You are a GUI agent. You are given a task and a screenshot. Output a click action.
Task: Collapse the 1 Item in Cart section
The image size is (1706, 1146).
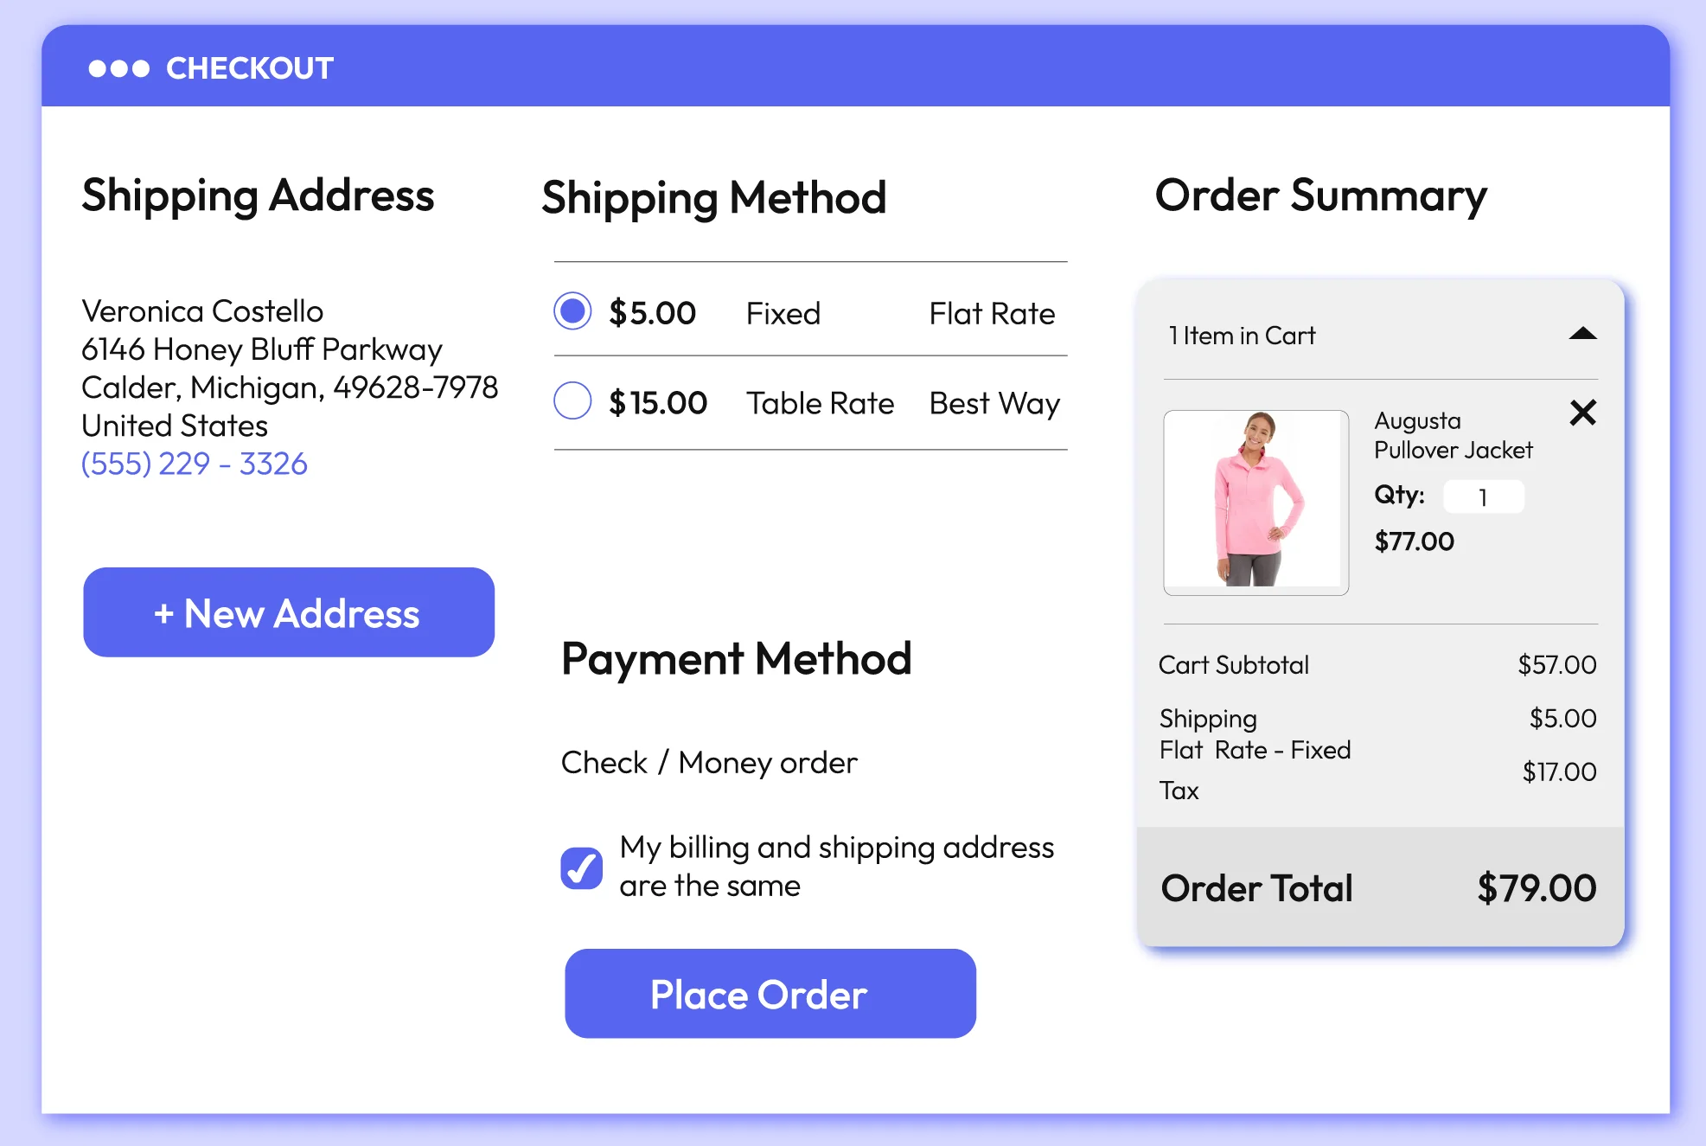coord(1582,335)
